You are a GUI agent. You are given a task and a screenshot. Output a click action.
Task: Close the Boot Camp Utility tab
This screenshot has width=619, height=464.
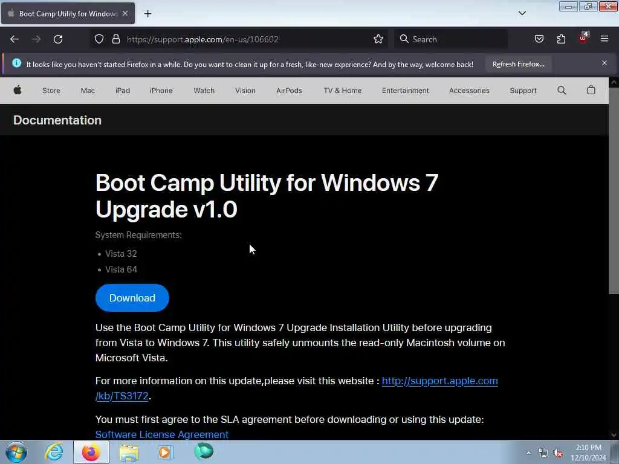pyautogui.click(x=125, y=13)
